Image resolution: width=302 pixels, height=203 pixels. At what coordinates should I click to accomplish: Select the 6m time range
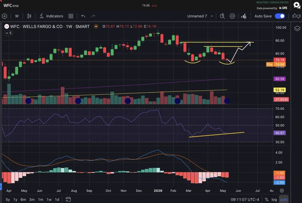(23, 199)
